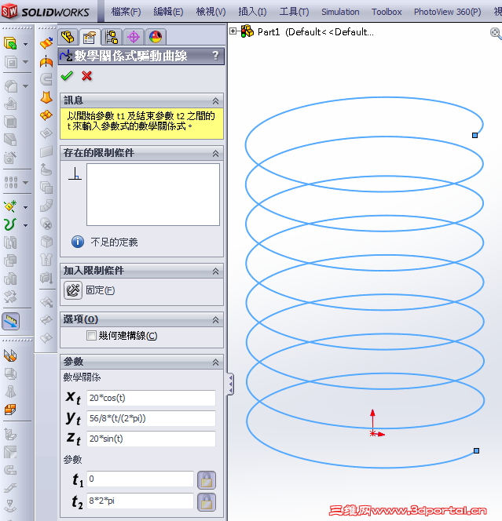Click the existing relations list box
Screen dimensions: 502x521
coord(153,195)
